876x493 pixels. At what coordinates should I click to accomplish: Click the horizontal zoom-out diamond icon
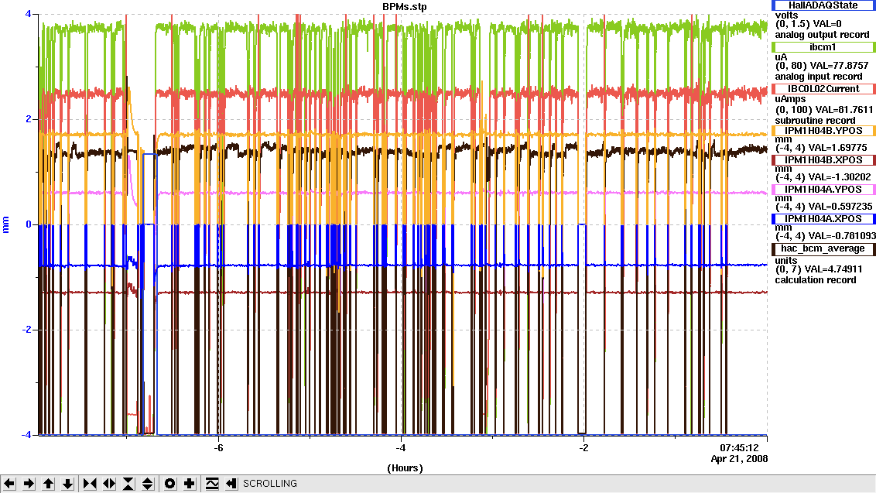[x=109, y=484]
